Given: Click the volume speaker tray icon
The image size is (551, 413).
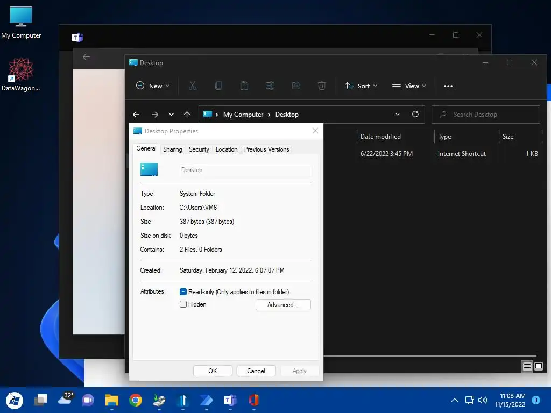Looking at the screenshot, I should tap(483, 400).
